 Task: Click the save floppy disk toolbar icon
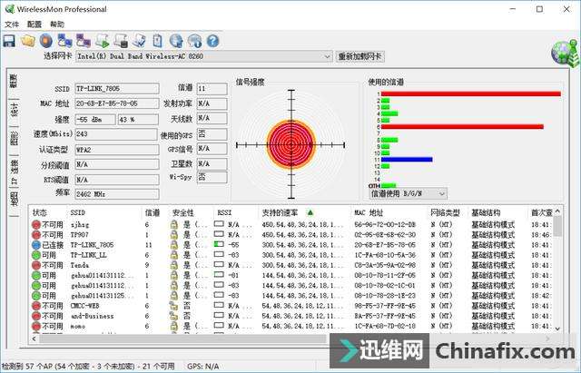click(x=9, y=41)
